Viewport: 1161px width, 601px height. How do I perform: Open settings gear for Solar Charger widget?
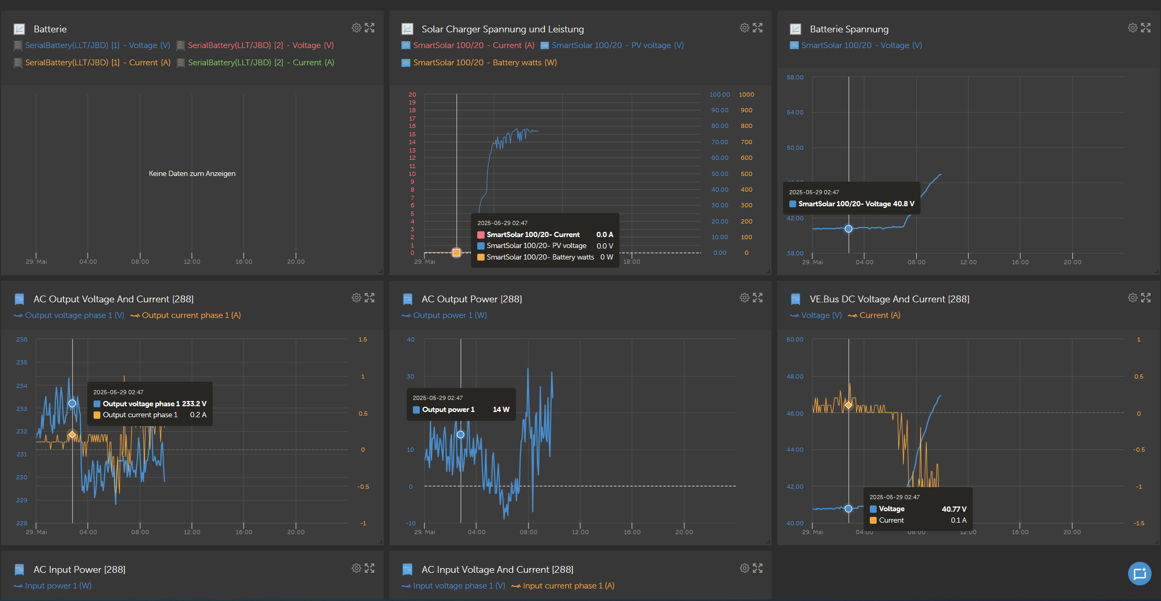[x=744, y=28]
